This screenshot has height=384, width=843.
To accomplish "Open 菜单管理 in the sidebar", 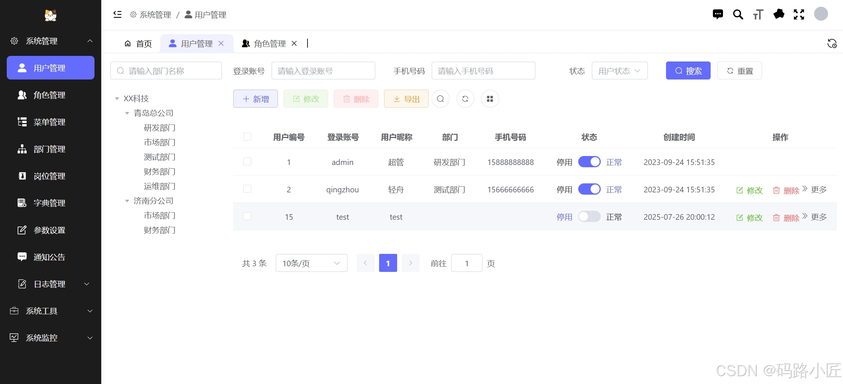I will 50,122.
